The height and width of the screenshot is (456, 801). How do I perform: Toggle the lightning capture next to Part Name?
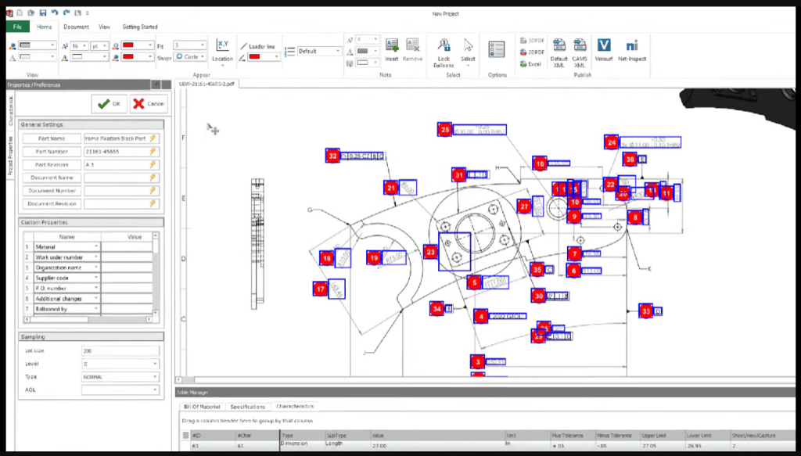[153, 138]
